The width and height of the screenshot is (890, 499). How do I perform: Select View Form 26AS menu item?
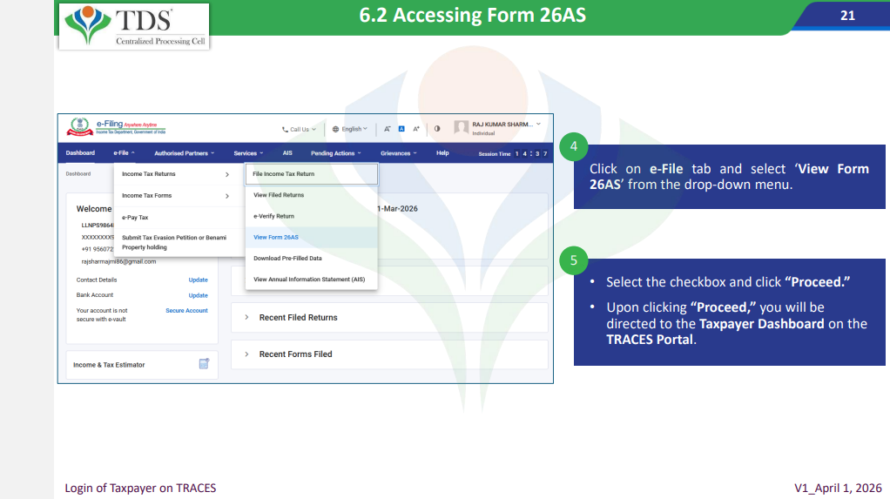(276, 237)
